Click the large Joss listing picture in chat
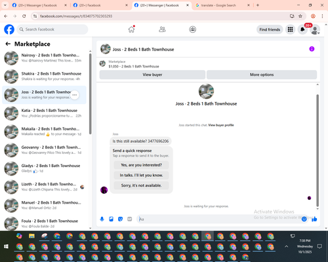Screen dimensions: 328x262 206,91
